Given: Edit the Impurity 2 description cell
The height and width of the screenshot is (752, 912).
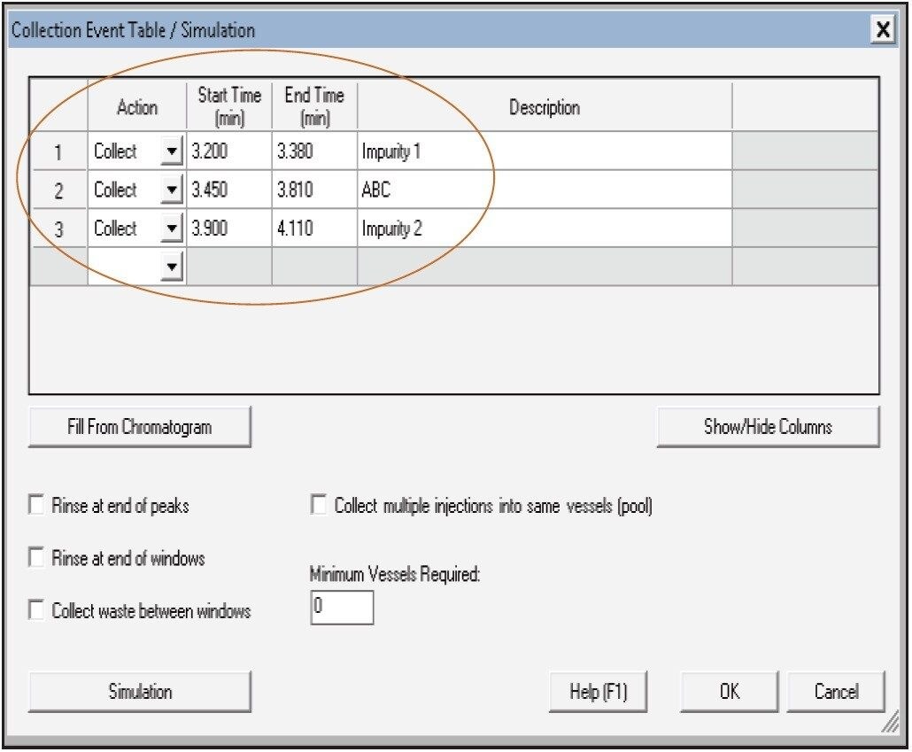Looking at the screenshot, I should pyautogui.click(x=544, y=229).
